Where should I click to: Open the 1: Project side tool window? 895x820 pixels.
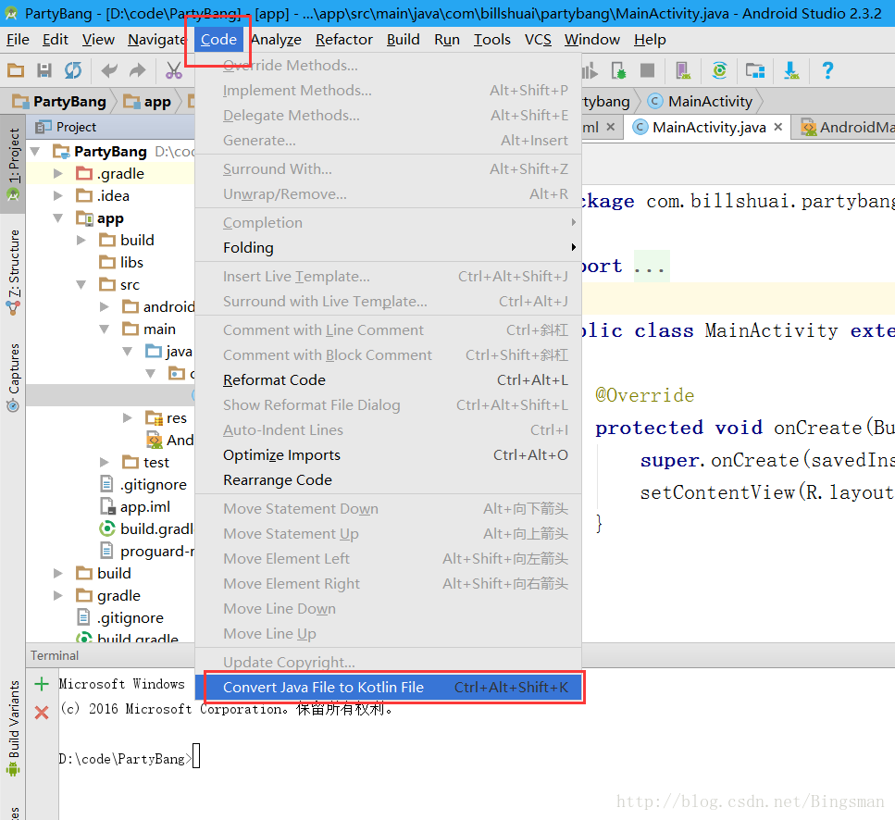(x=13, y=164)
